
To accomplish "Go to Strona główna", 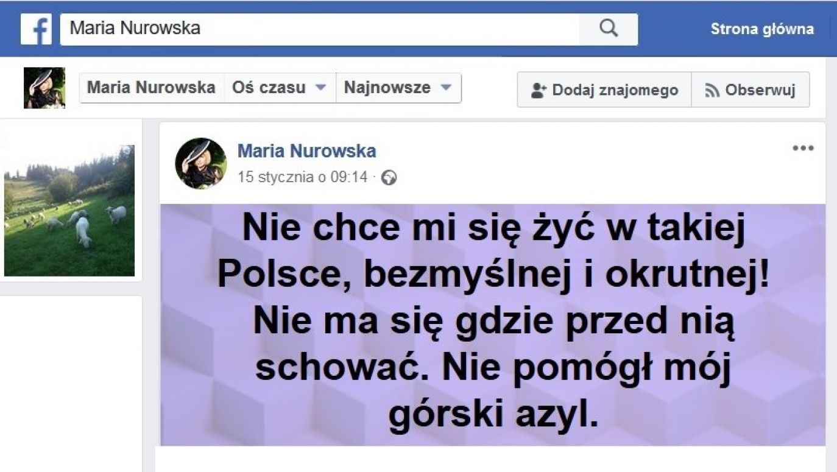I will pyautogui.click(x=762, y=29).
